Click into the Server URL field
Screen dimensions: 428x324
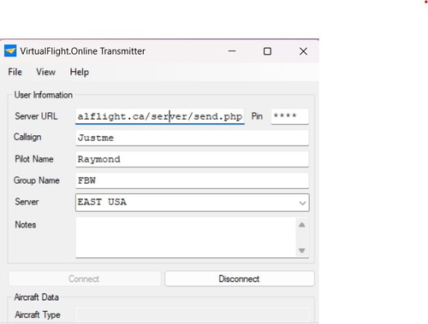pos(160,116)
